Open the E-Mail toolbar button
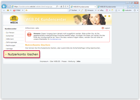The width and height of the screenshot is (140, 100). tap(17, 10)
